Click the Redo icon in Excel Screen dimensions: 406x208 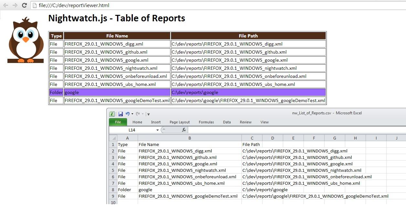click(x=138, y=114)
